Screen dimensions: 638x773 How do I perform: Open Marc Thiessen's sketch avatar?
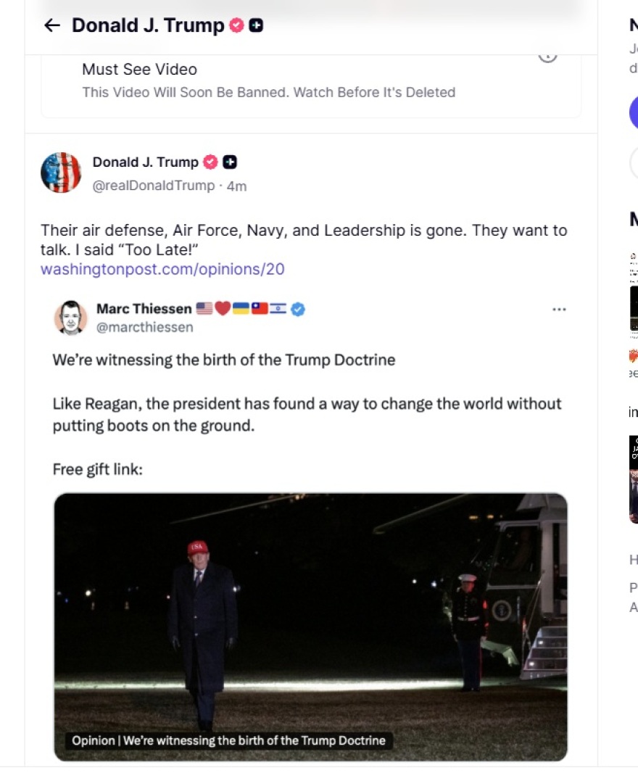(70, 318)
